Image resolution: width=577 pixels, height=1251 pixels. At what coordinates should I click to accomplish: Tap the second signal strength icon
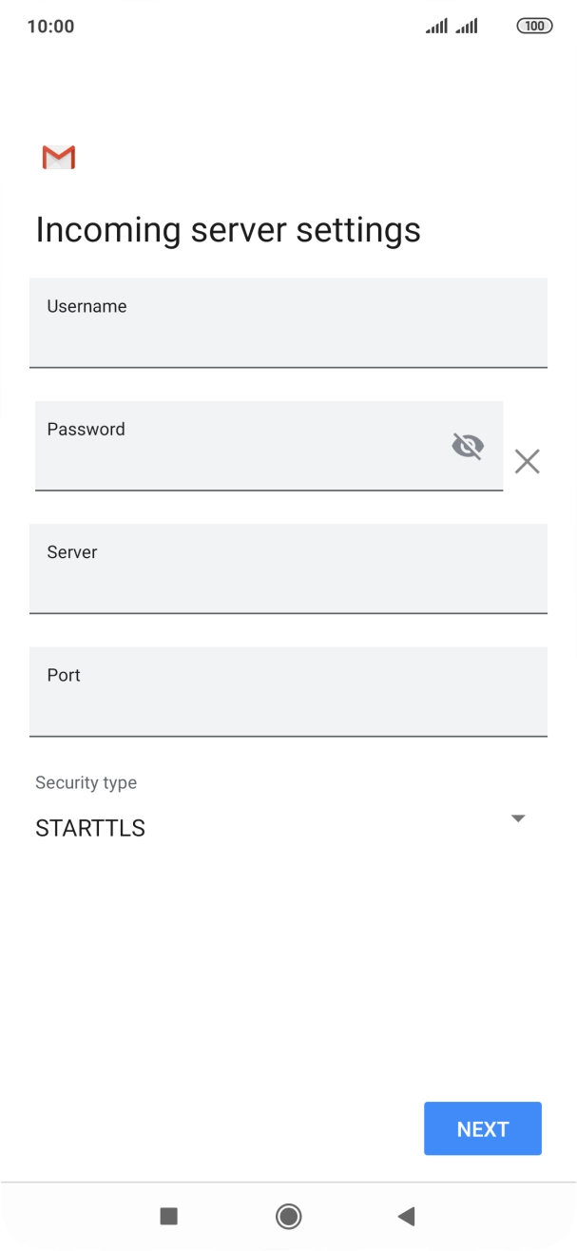(467, 26)
